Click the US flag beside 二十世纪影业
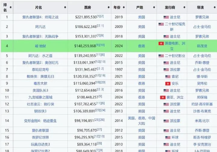This screenshot has width=217, height=152. (x=161, y=56)
